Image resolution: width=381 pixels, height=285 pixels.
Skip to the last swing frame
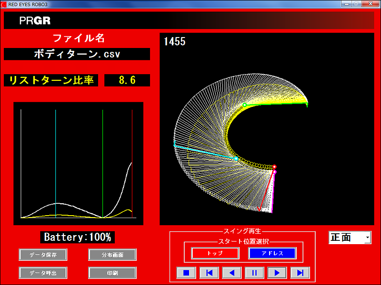[300, 273]
